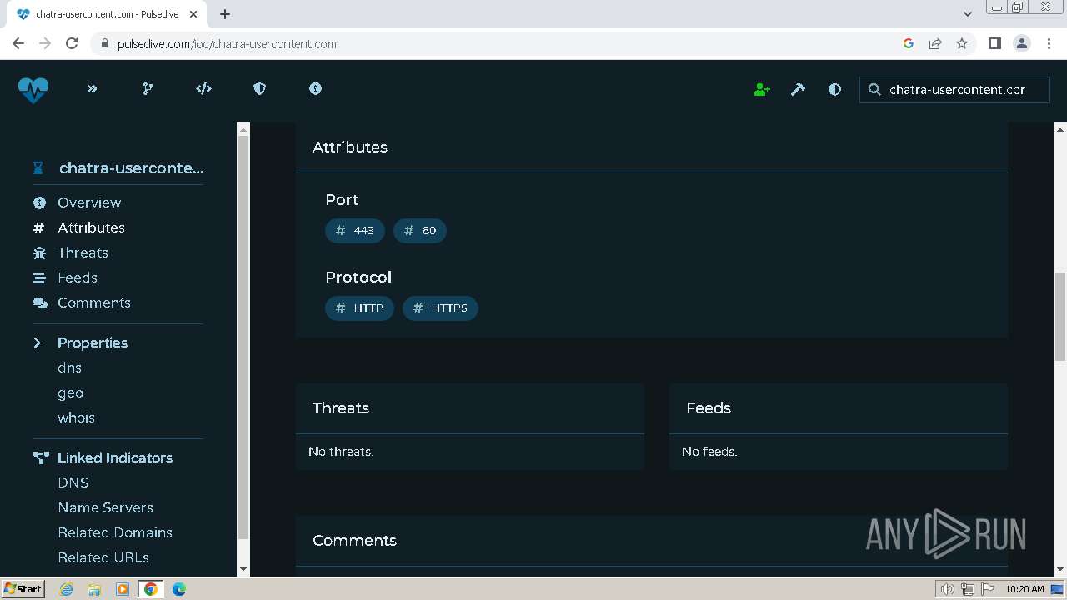Open the branch analyze icon in navbar
This screenshot has height=600, width=1067.
(148, 89)
